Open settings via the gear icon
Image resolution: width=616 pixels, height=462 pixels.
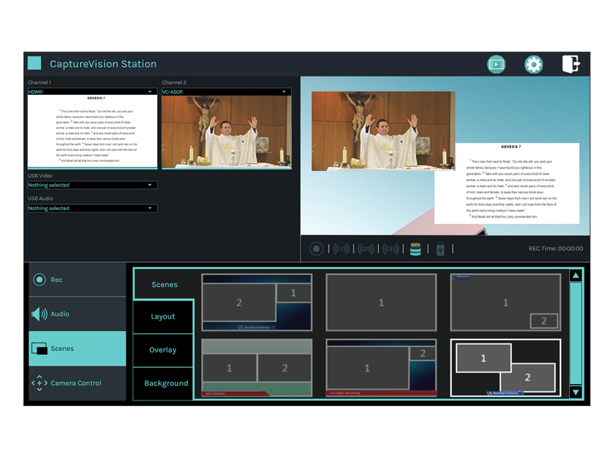click(x=534, y=65)
